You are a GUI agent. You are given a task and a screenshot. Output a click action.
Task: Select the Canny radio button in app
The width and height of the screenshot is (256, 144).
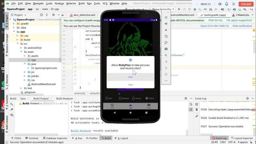[134, 98]
